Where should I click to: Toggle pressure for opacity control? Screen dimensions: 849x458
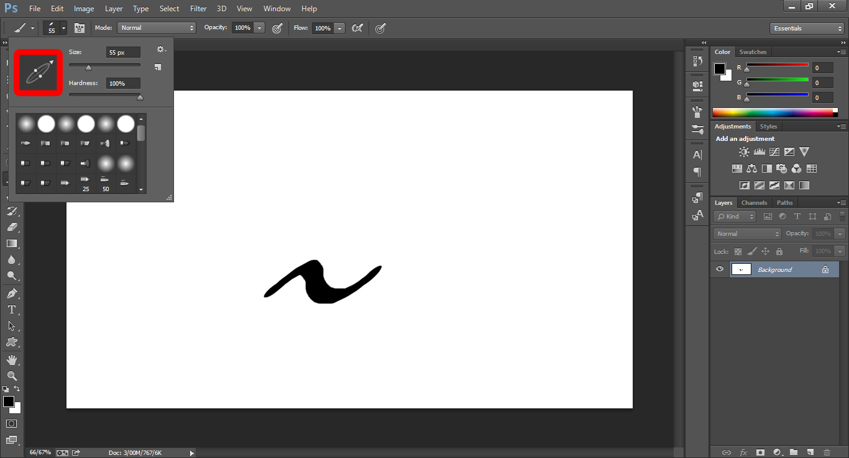coord(278,28)
